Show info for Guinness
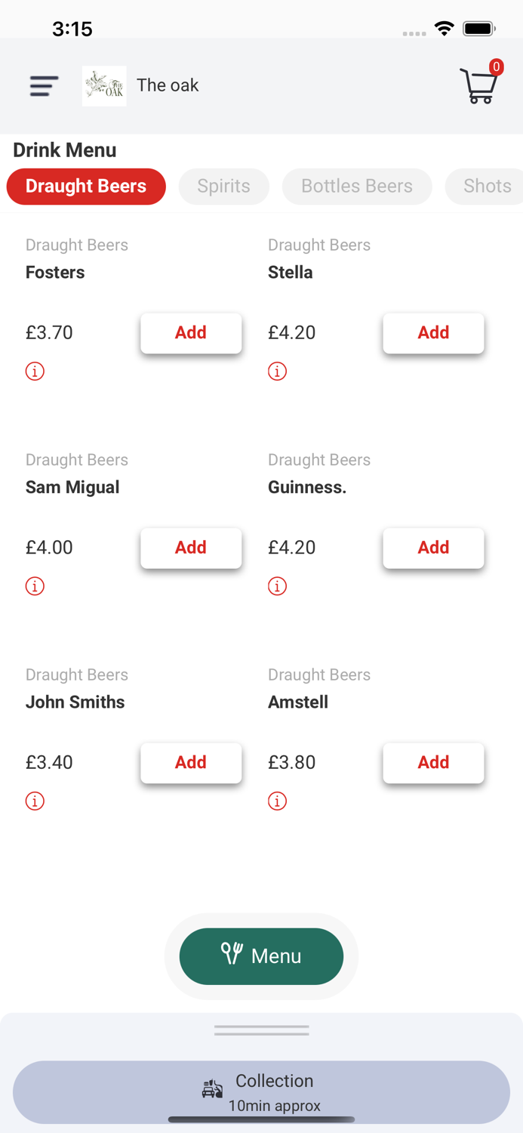Viewport: 523px width, 1133px height. pyautogui.click(x=277, y=586)
